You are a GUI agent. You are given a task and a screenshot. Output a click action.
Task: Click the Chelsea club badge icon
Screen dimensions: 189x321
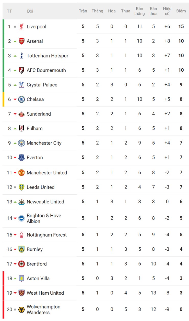21,99
